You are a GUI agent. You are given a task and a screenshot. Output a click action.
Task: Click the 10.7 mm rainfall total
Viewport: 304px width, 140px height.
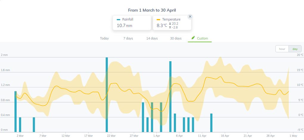tap(124, 25)
